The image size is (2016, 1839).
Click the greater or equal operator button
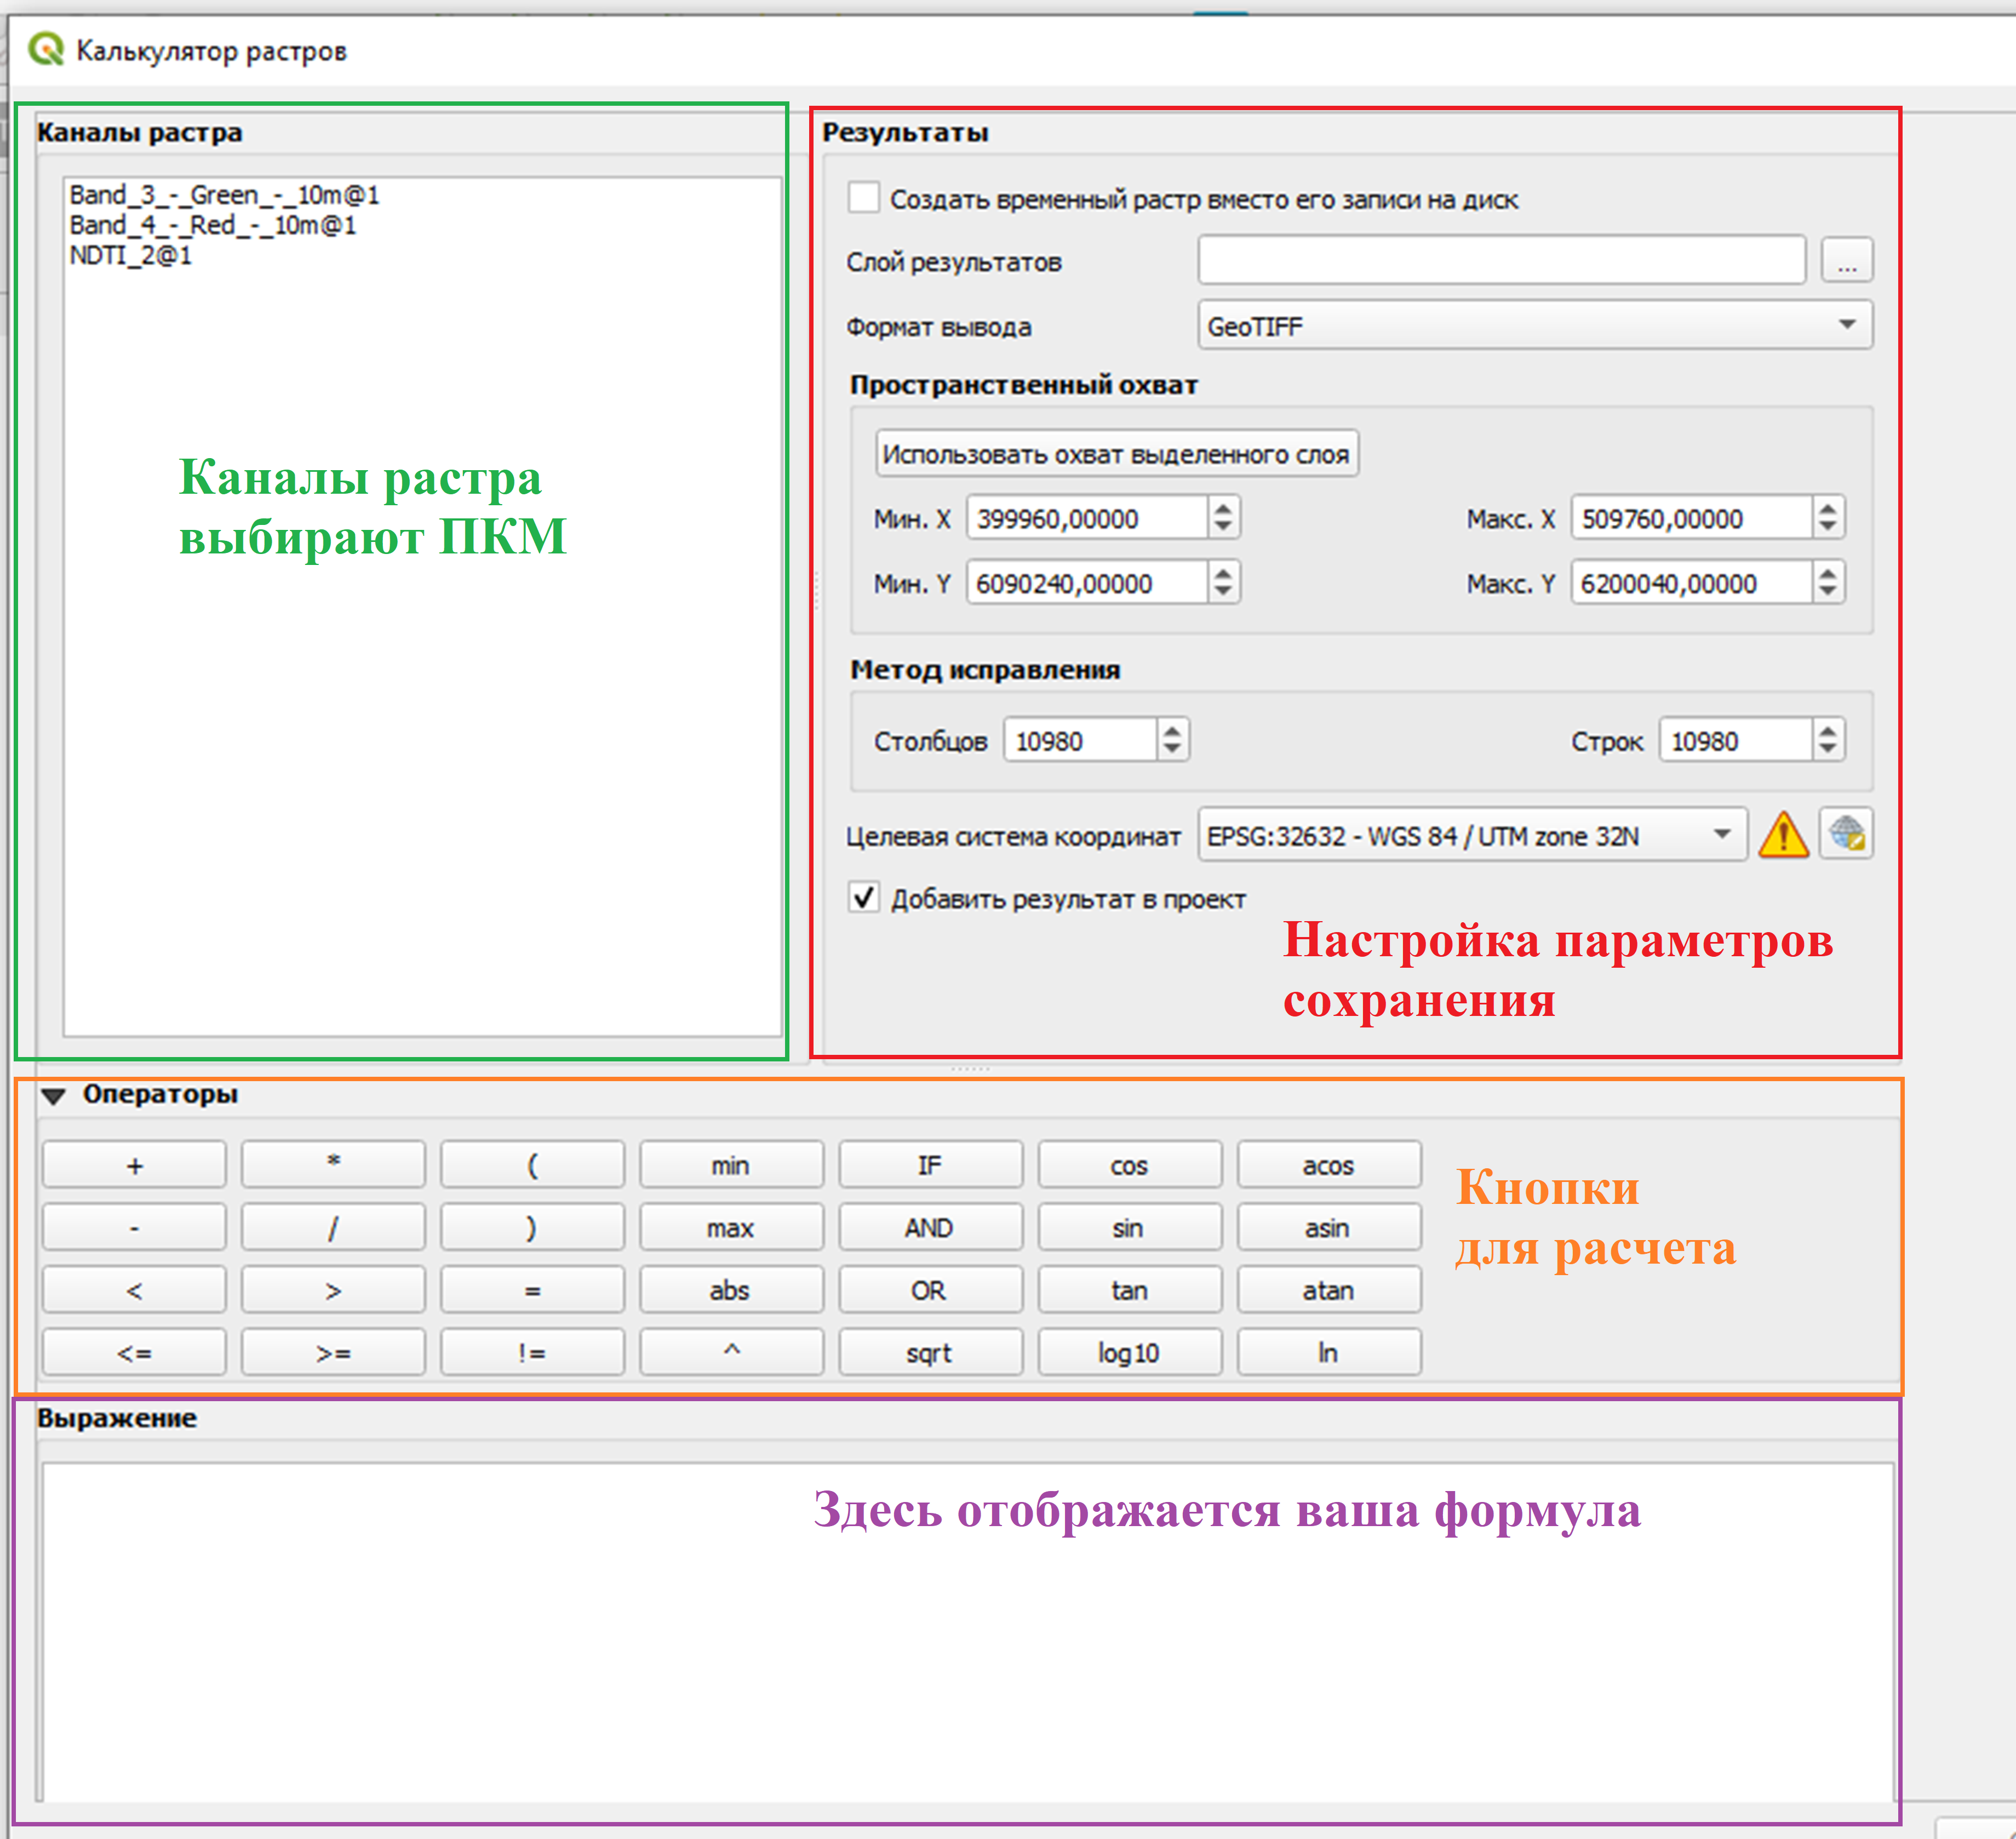pyautogui.click(x=333, y=1352)
